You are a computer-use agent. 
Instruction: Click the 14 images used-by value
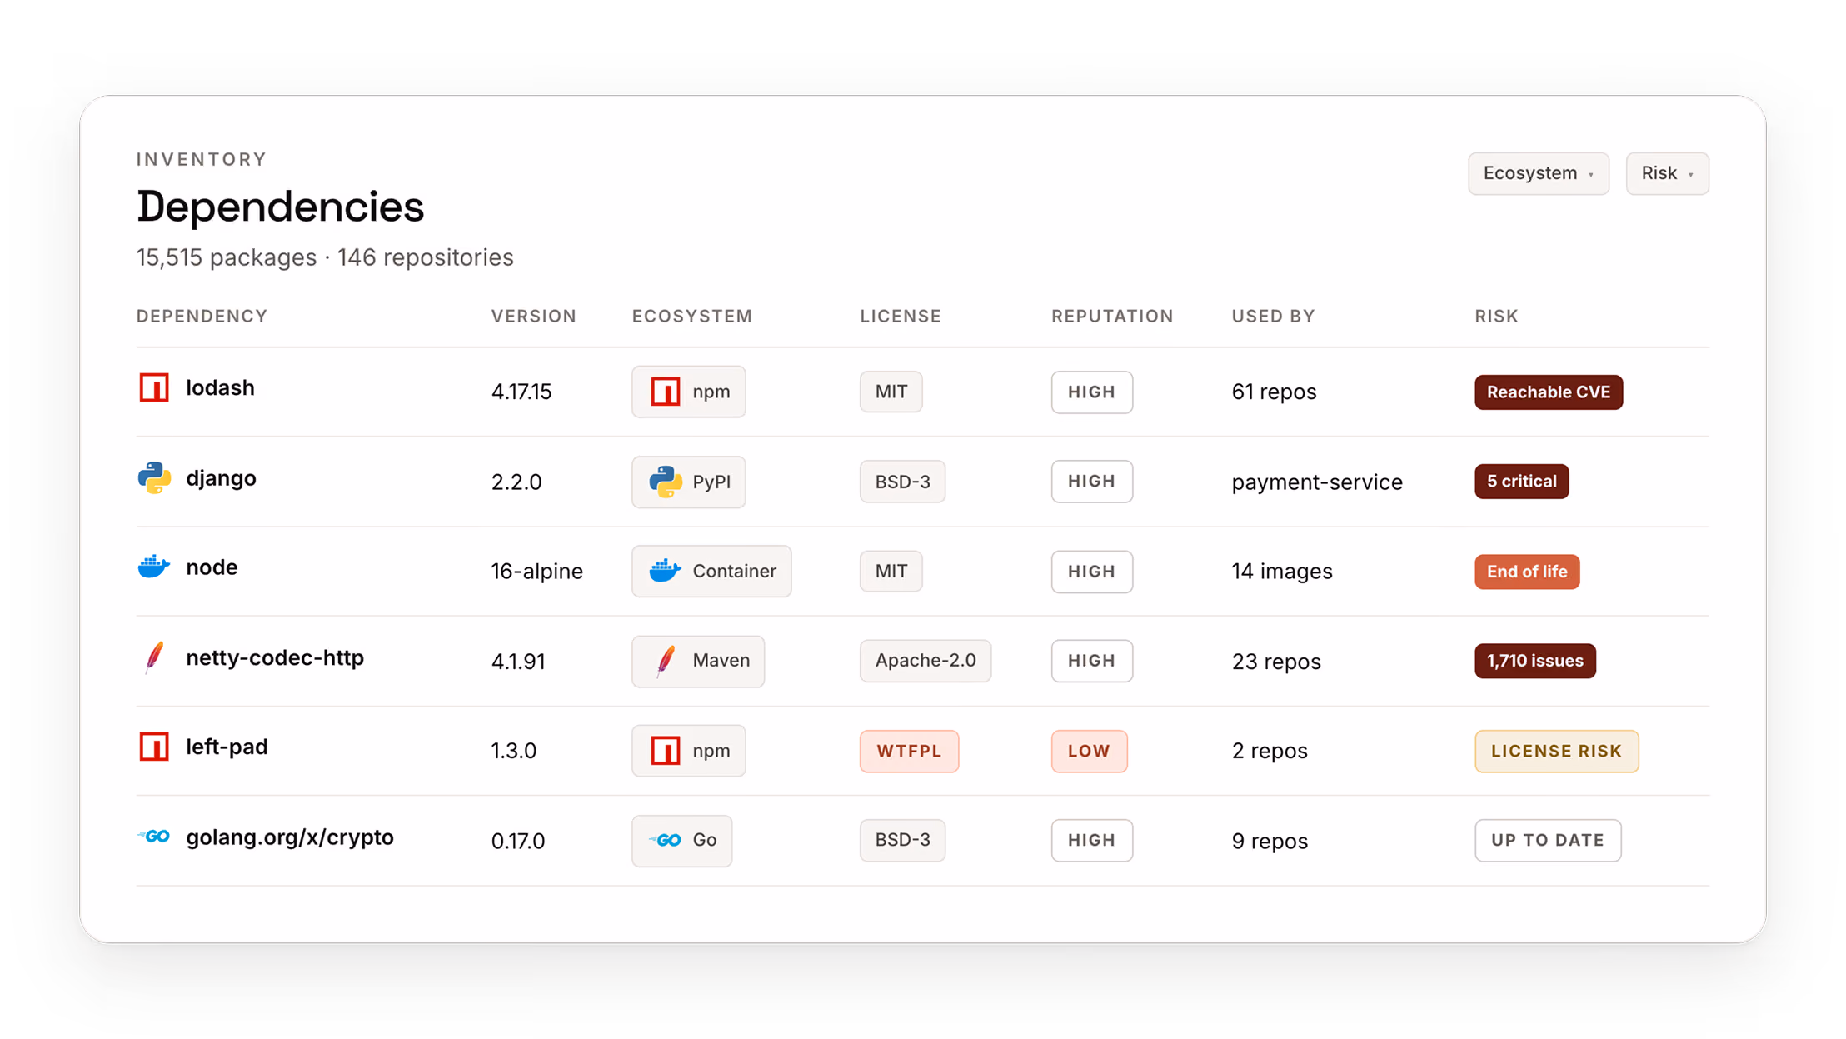pos(1282,572)
